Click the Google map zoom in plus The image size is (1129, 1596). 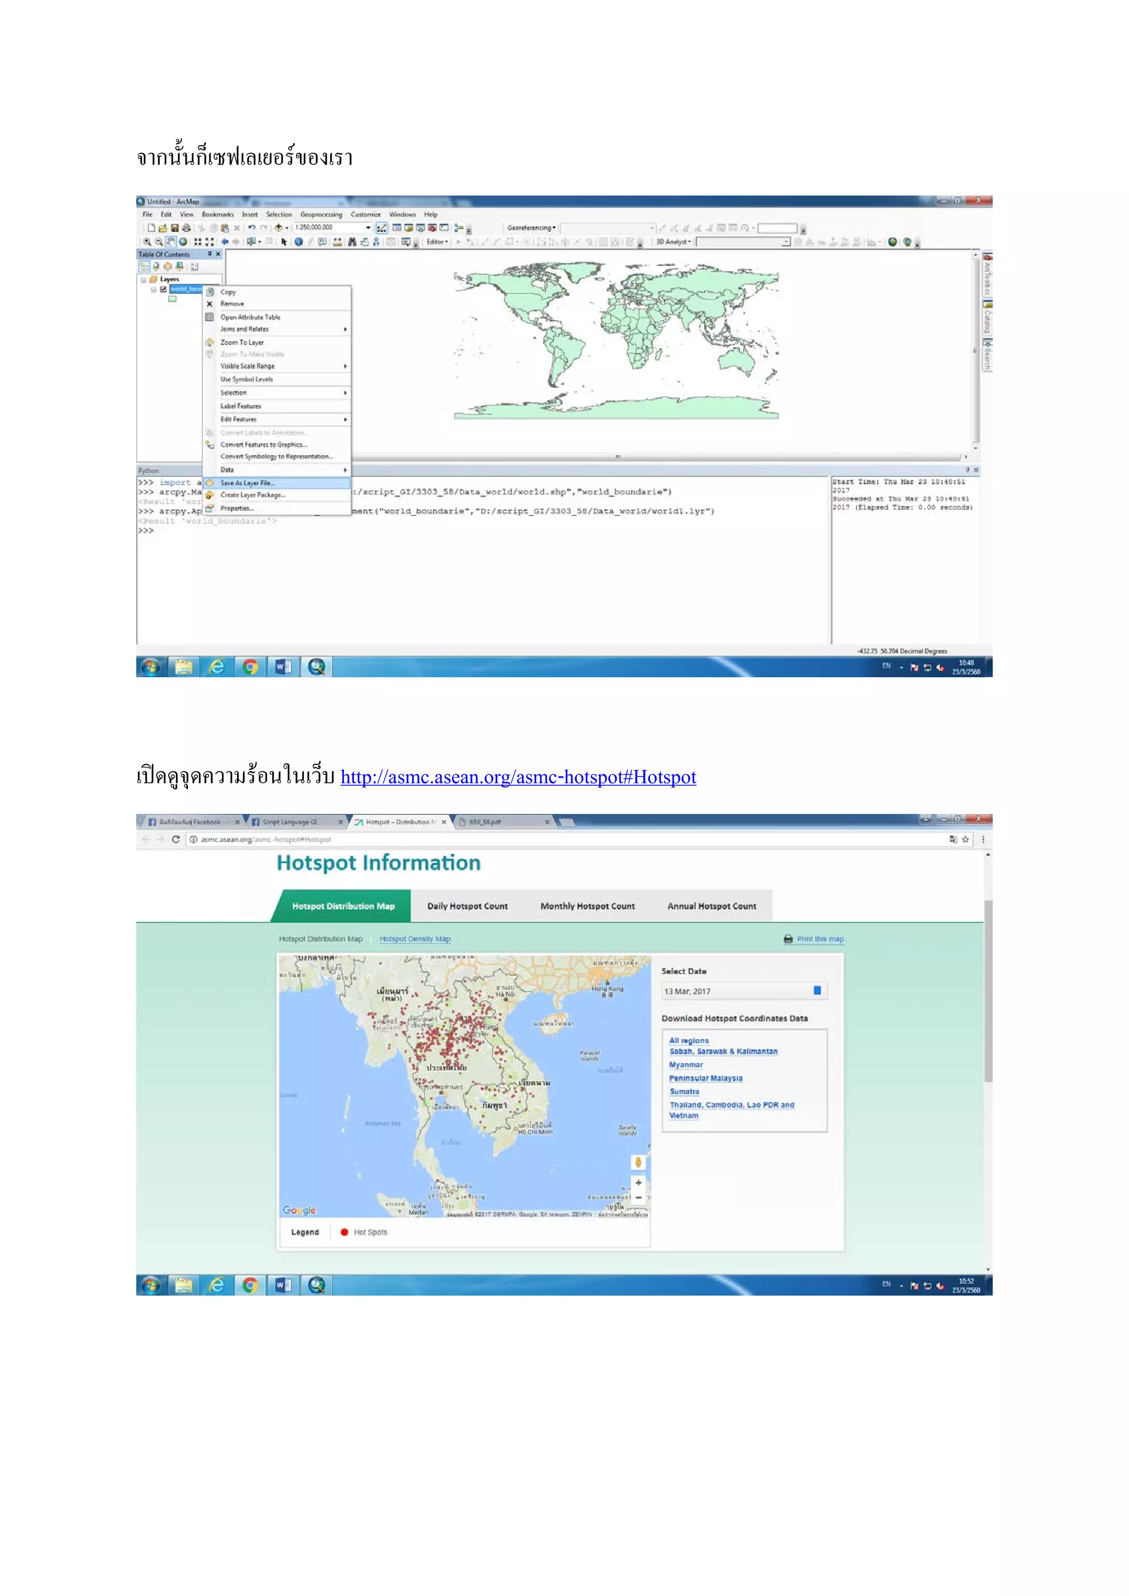pyautogui.click(x=638, y=1183)
